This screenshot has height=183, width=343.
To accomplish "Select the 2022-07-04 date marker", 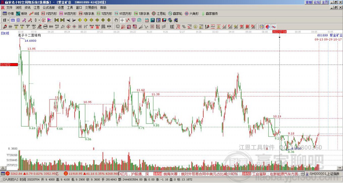I will tap(279, 32).
